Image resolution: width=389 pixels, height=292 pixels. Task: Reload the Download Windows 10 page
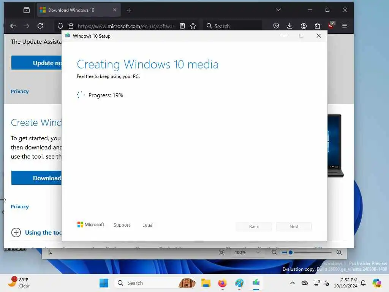coord(40,26)
